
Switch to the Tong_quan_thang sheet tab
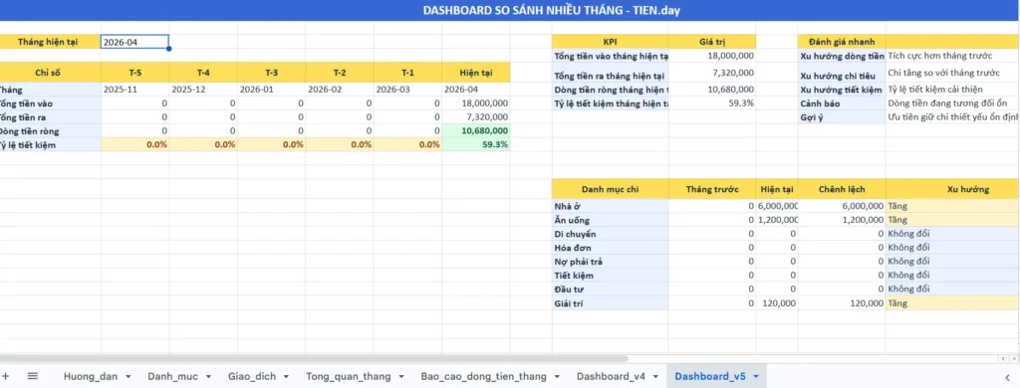349,376
